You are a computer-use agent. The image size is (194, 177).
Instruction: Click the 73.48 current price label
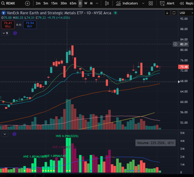click(184, 67)
